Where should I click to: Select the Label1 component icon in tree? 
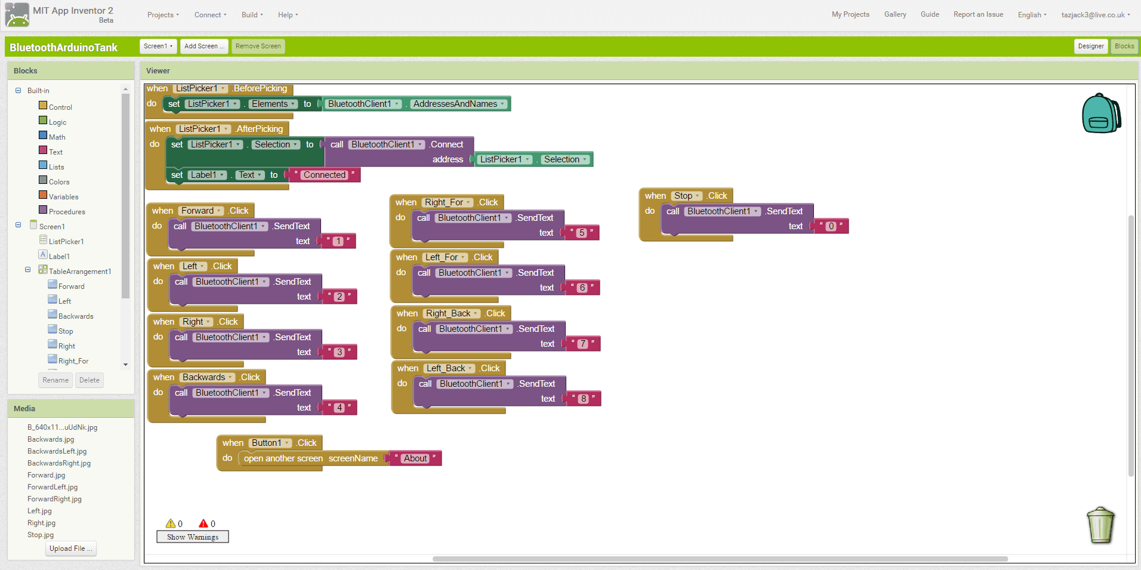click(x=43, y=255)
